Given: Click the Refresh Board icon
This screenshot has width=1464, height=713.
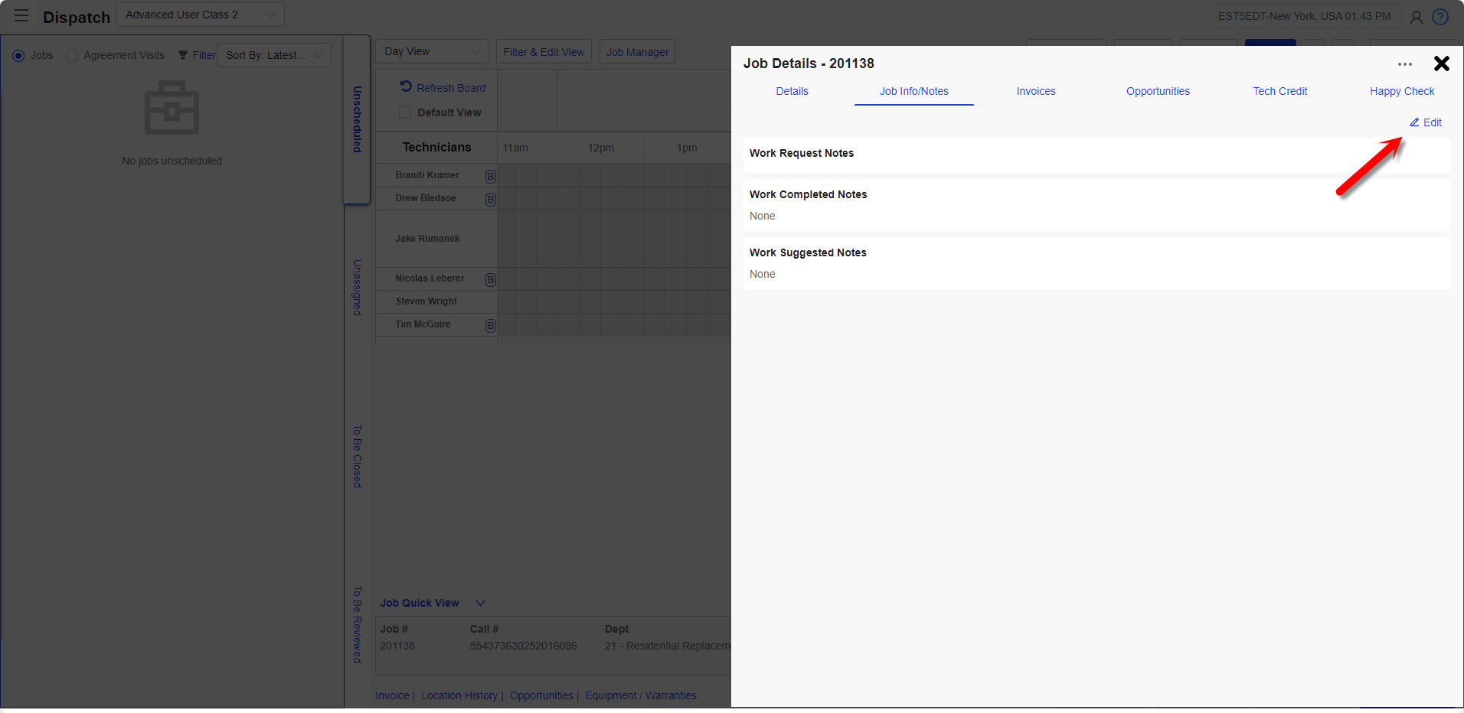Looking at the screenshot, I should [x=406, y=87].
